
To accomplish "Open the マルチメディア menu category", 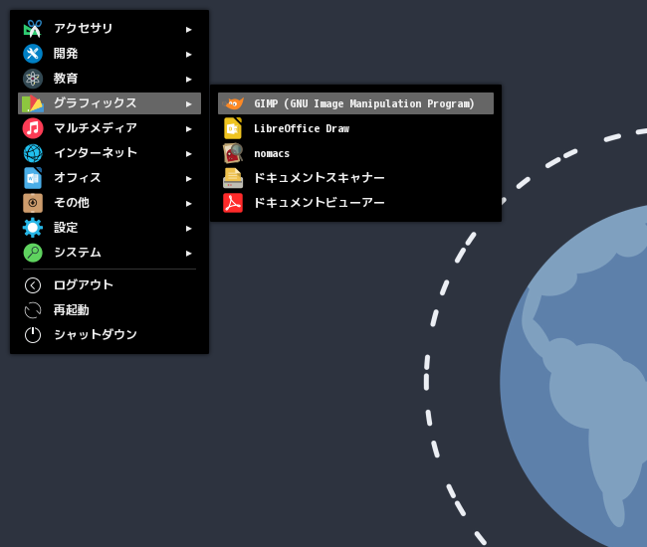I will click(x=109, y=128).
